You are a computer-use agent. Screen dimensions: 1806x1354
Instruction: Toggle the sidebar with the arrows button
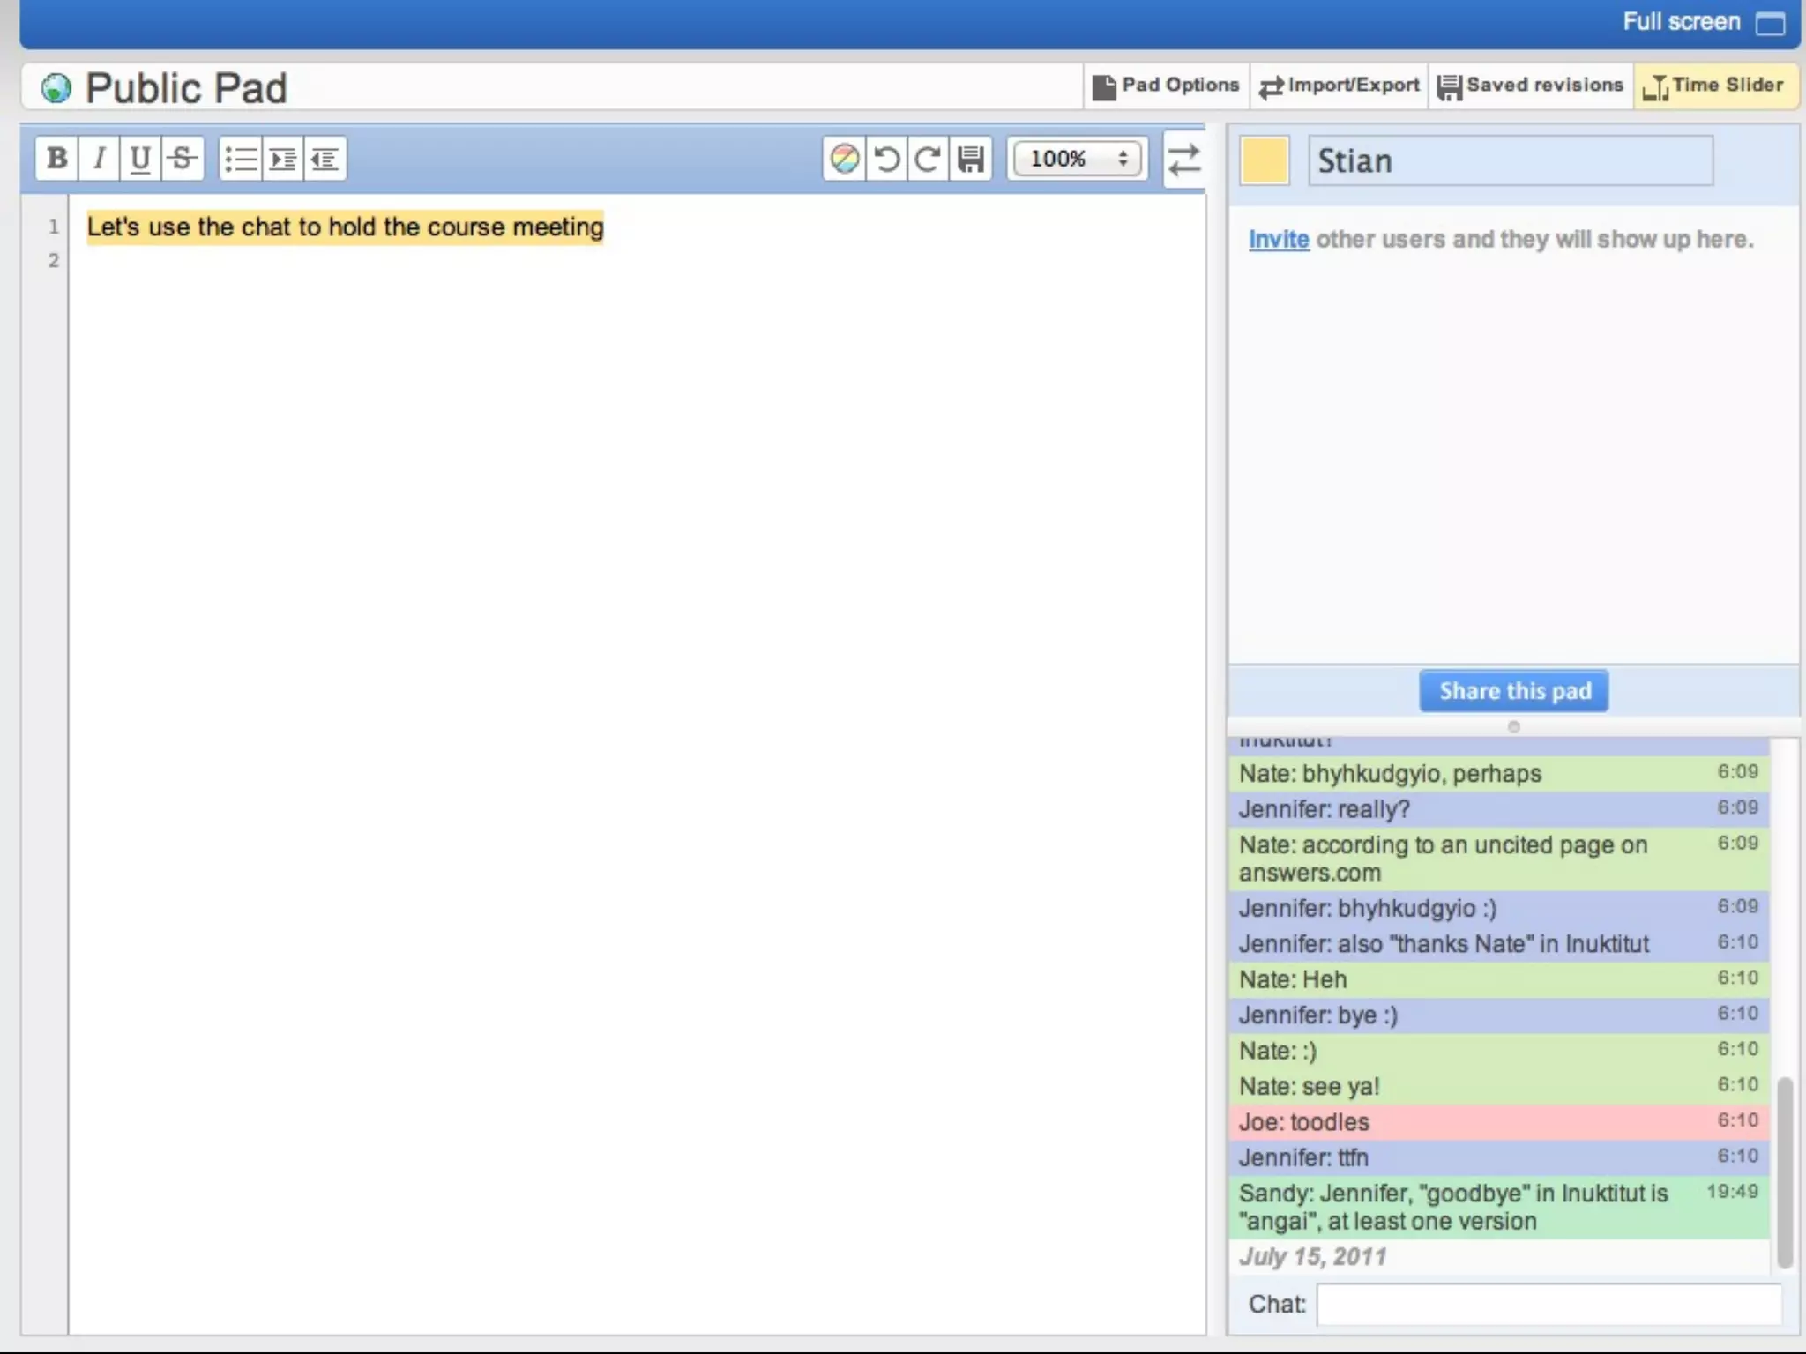(1184, 160)
